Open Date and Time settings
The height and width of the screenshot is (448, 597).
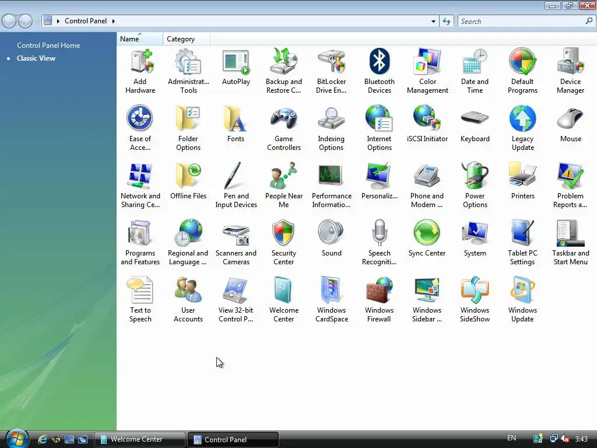click(475, 71)
